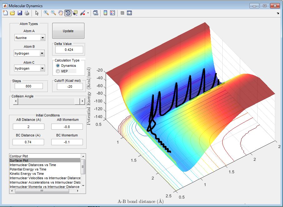Choose the MEP calculation type
This screenshot has width=283, height=207.
pos(58,71)
